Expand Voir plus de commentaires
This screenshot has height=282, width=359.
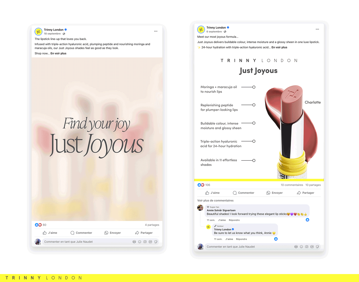215,200
